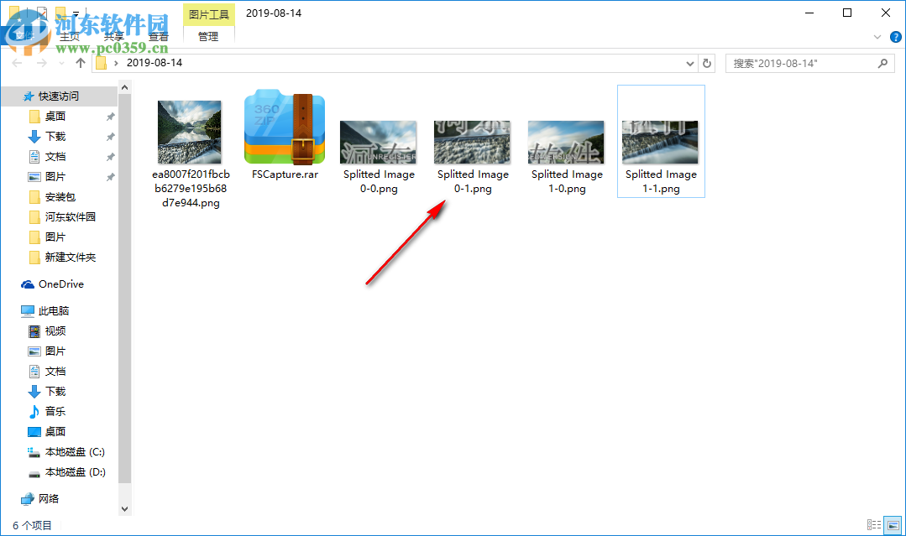Viewport: 906px width, 536px height.
Task: Refresh the folder view
Action: tap(707, 64)
